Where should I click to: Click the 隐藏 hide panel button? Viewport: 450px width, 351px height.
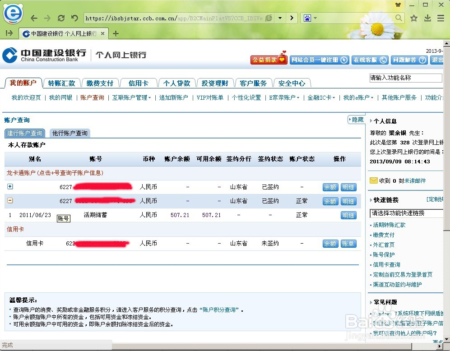(x=356, y=120)
